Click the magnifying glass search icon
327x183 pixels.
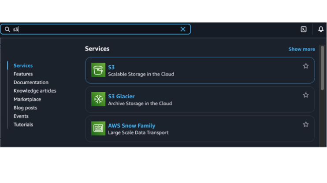7,29
